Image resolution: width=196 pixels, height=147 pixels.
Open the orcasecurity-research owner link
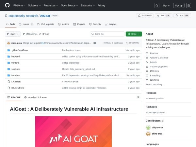coord(23,16)
